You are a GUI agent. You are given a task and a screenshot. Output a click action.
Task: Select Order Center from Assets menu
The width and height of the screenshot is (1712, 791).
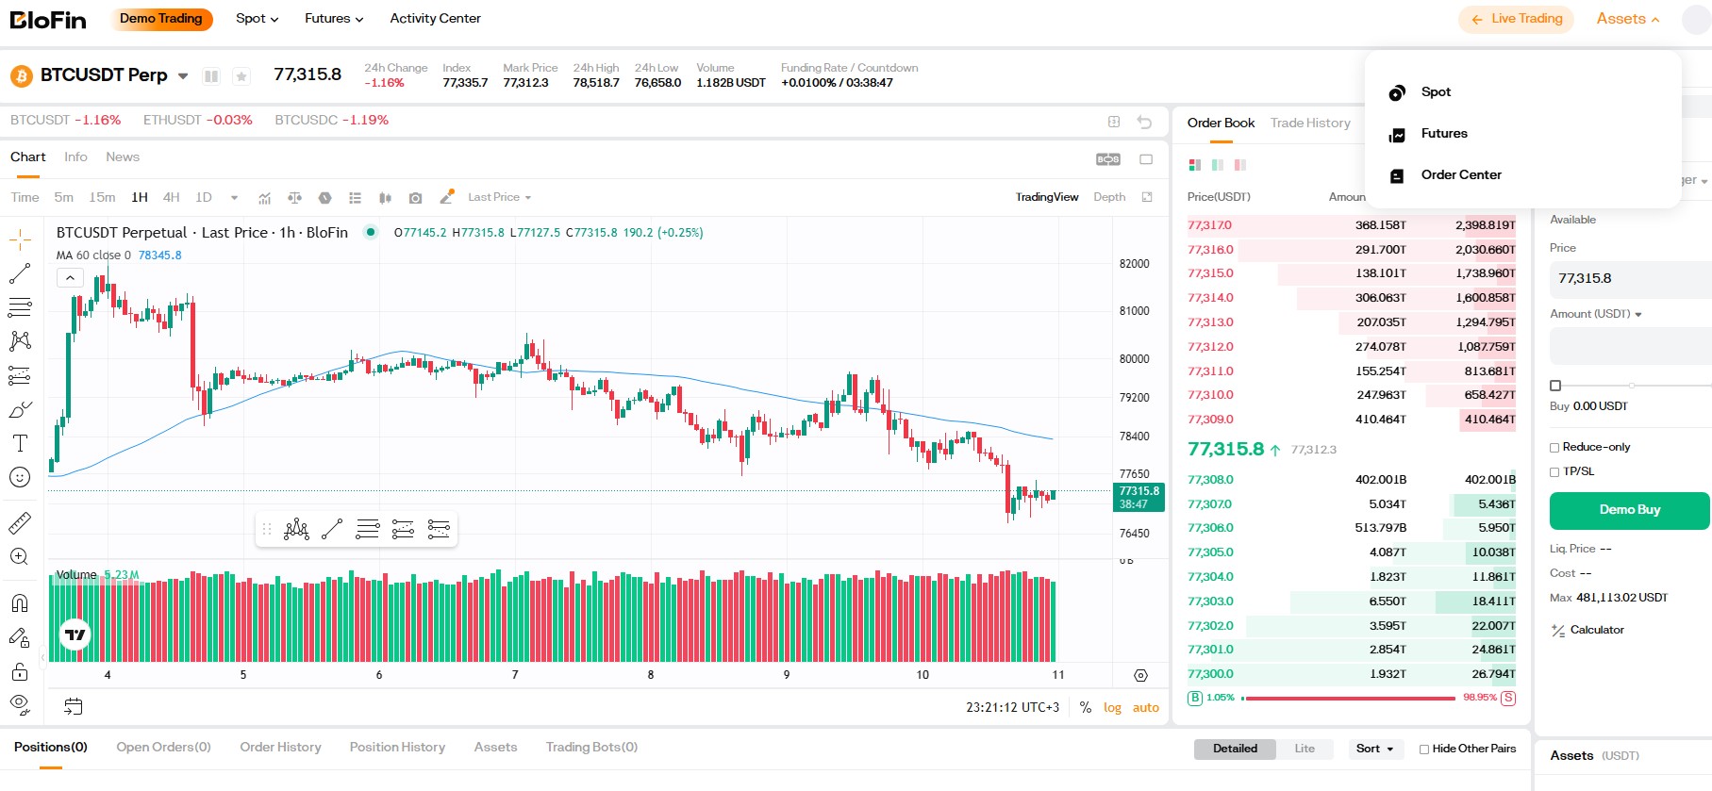click(1461, 174)
